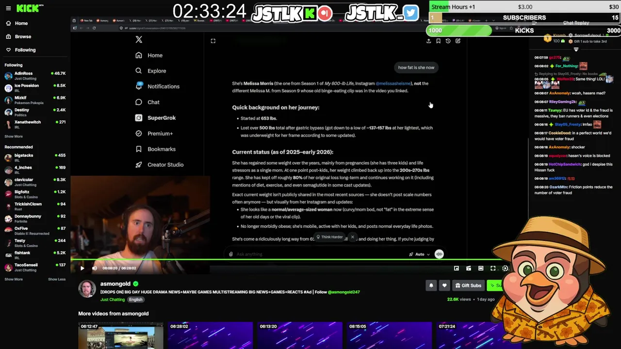Expand Recommended list with Show More
The image size is (621, 349).
click(14, 279)
